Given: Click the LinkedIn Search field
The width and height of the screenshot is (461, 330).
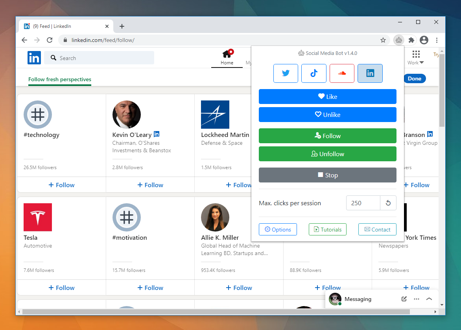Looking at the screenshot, I should coord(99,58).
